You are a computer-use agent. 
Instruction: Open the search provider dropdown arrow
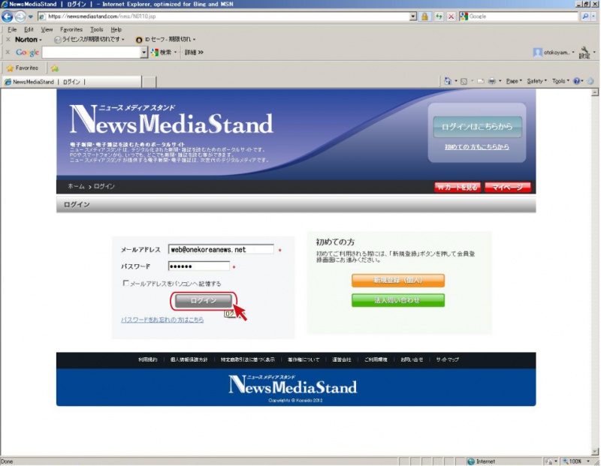point(593,17)
